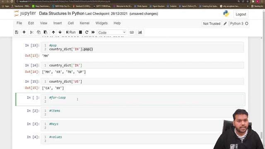Click into the #for-loop cell editor
The image size is (265, 149).
142,99
